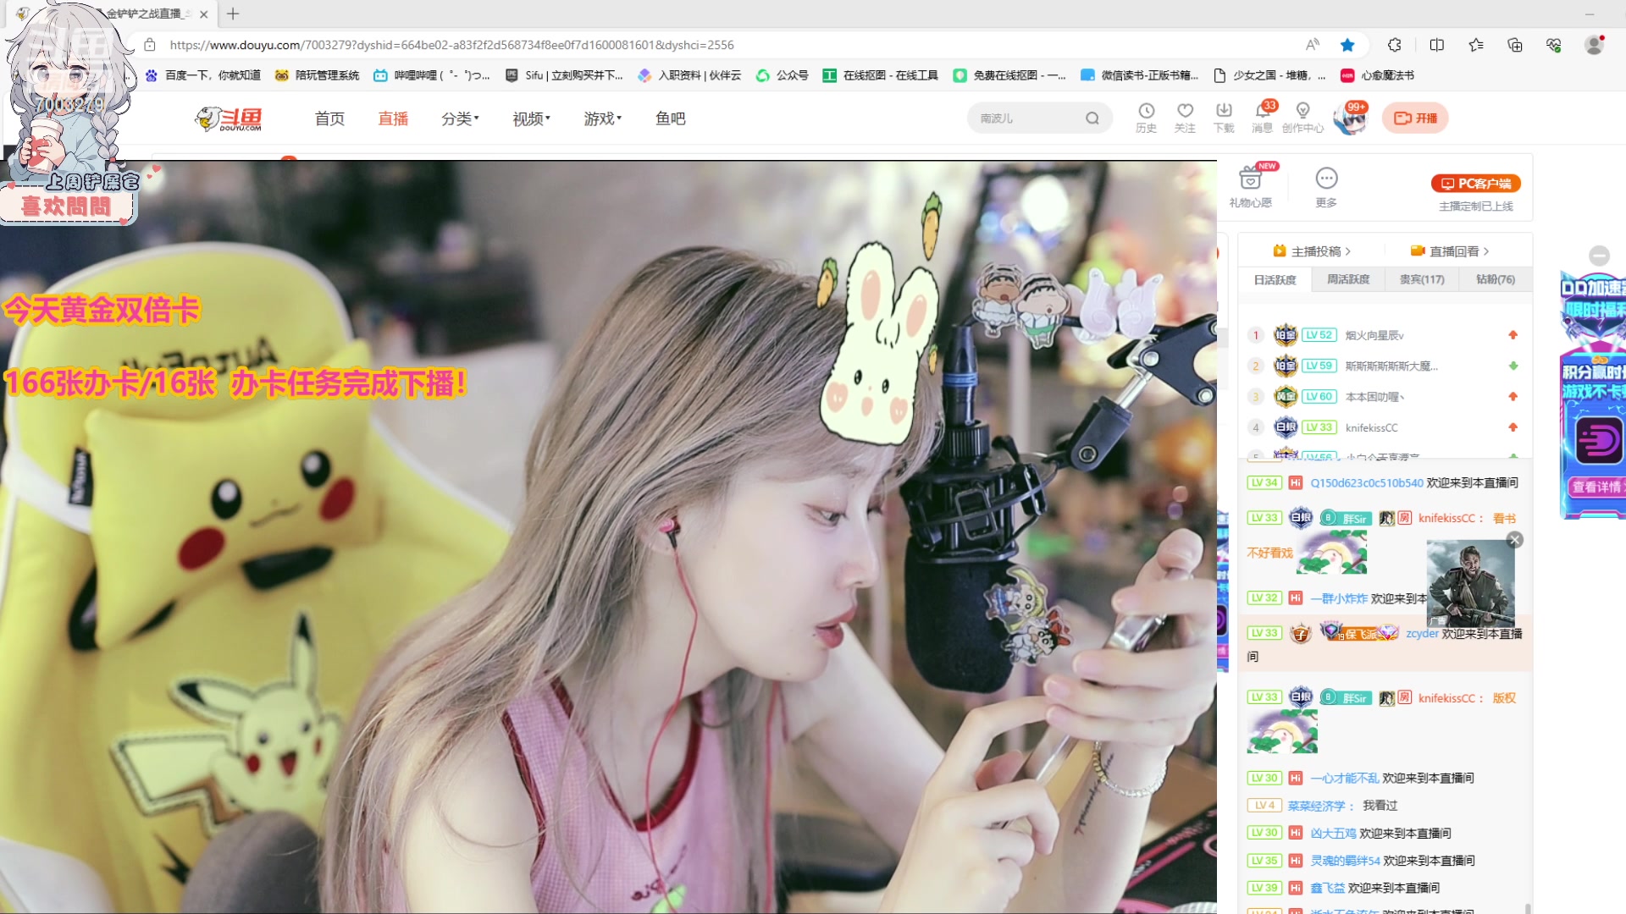Viewport: 1626px width, 914px height.
Task: Open the 更多 more options icon
Action: coord(1326,186)
